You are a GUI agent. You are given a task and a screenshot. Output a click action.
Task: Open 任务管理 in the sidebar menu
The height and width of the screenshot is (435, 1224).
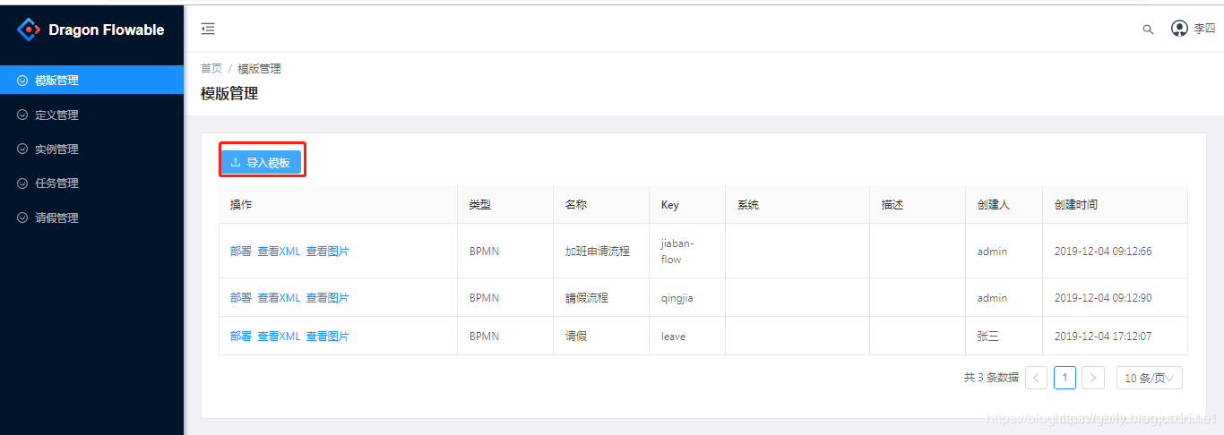[91, 183]
